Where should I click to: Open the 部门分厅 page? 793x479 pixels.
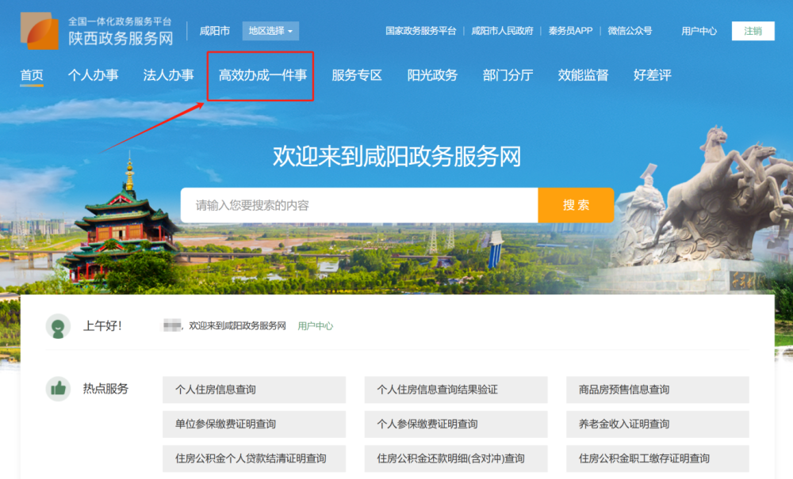click(x=508, y=75)
